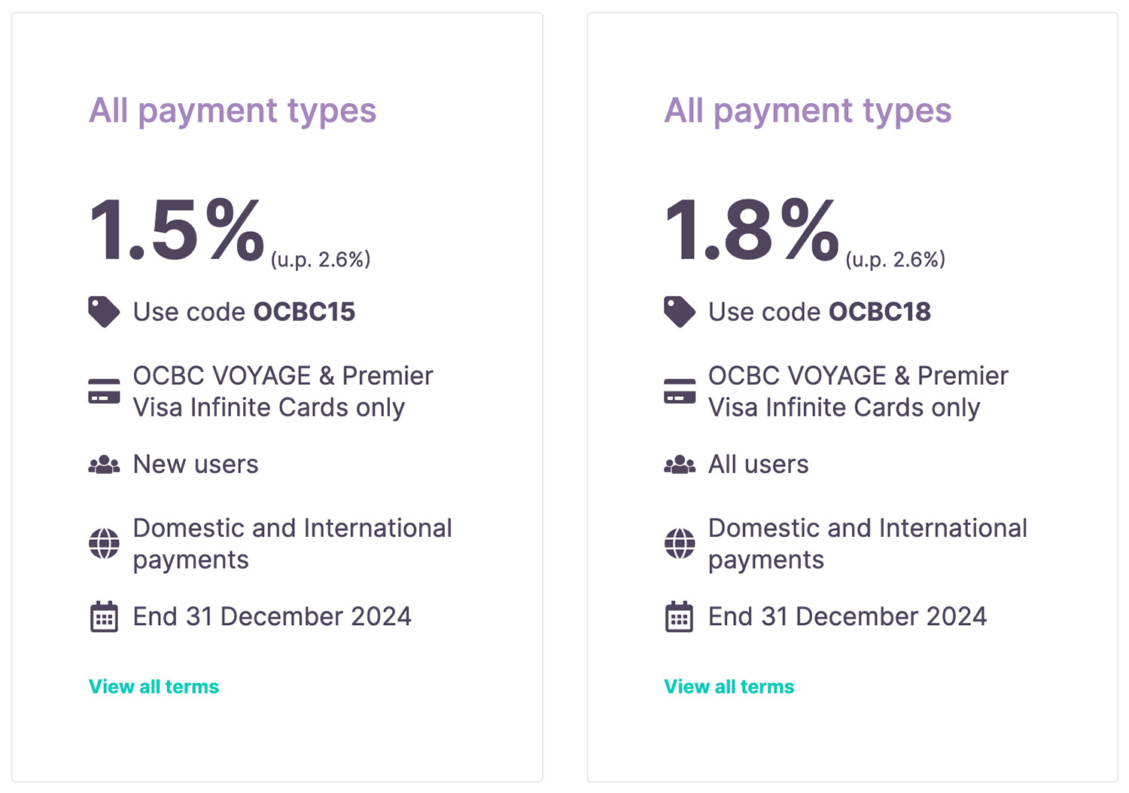Open View all terms for OCBC15 offer
Screen dimensions: 1129x793
pyautogui.click(x=154, y=687)
